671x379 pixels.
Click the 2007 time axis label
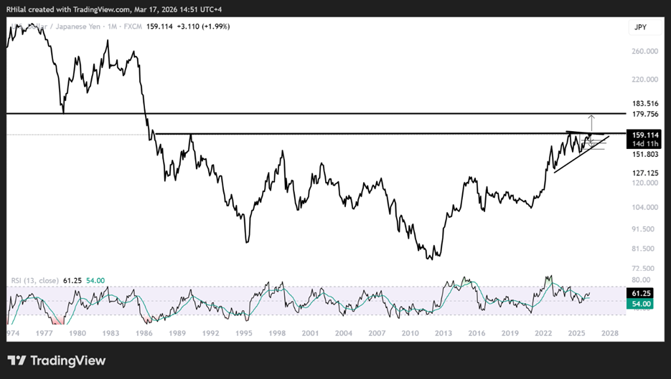pos(377,333)
